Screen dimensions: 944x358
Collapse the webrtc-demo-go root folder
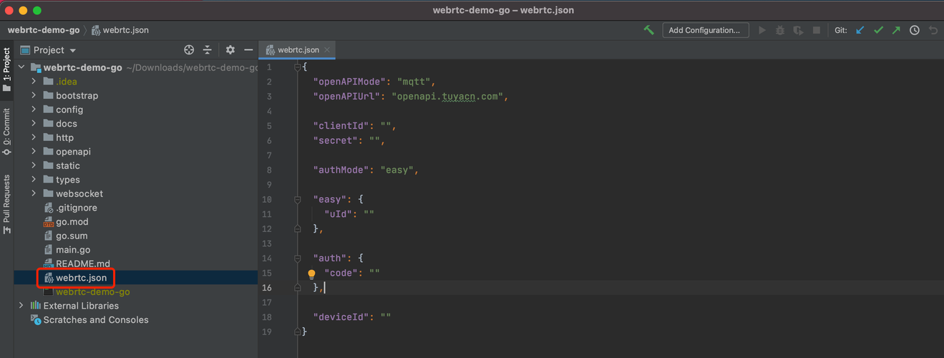(x=22, y=68)
